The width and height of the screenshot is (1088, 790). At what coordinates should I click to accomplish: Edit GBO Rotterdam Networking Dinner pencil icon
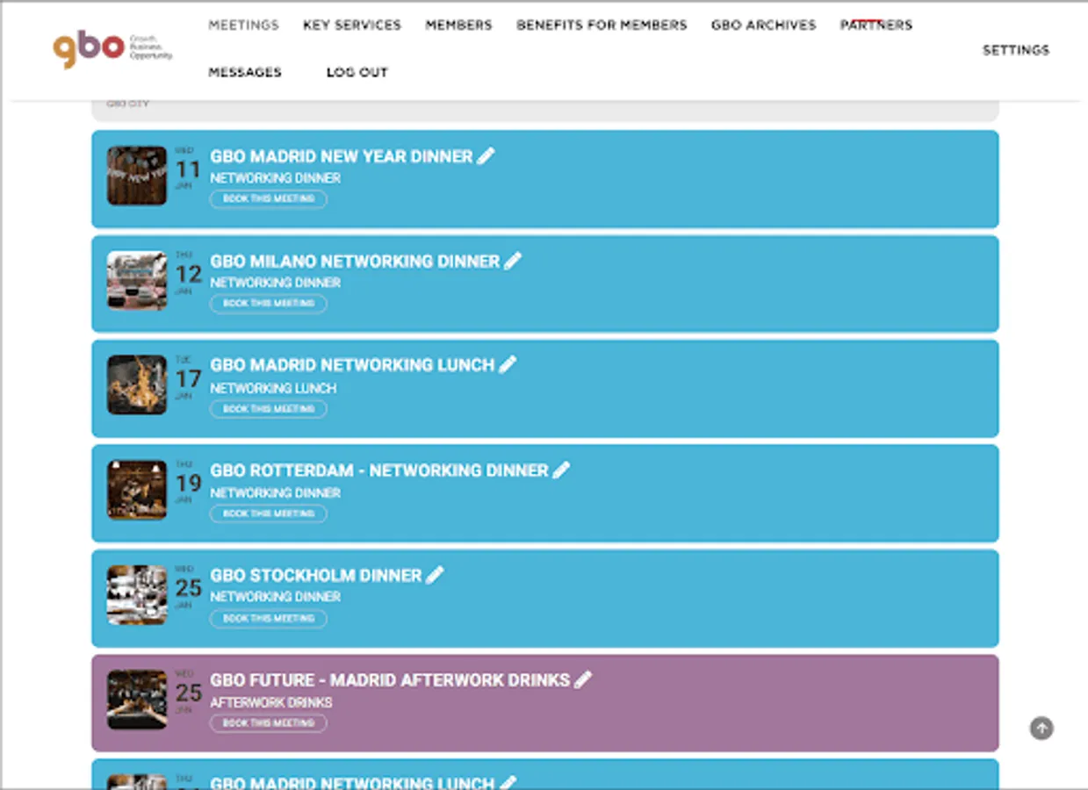(562, 470)
